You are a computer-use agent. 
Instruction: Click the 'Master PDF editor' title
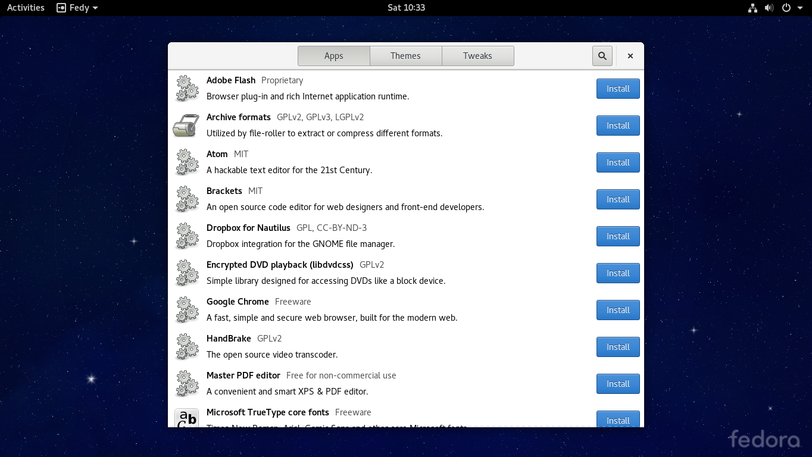click(243, 375)
